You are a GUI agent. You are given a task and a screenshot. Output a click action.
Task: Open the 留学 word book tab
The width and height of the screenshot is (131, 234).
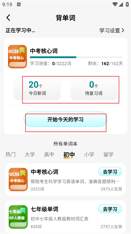(x=108, y=154)
